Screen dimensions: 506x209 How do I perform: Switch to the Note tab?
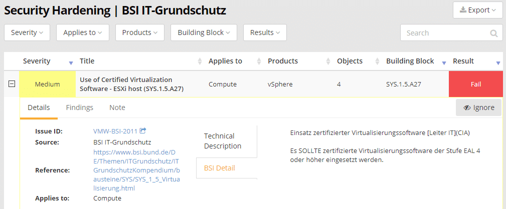click(117, 107)
